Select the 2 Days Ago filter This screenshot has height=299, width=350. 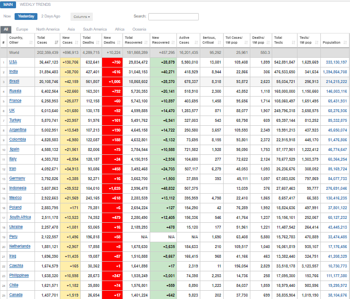point(51,17)
